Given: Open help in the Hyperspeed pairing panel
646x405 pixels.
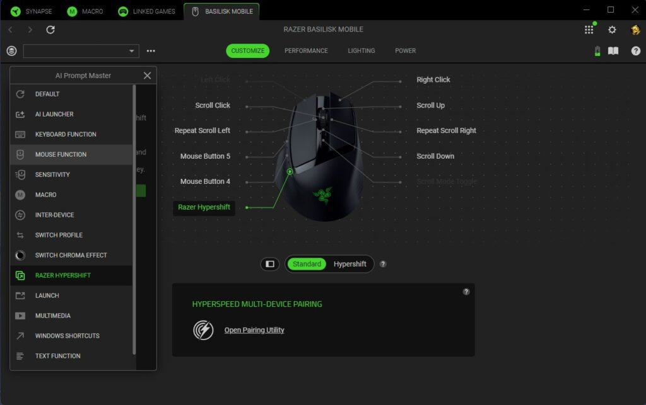Looking at the screenshot, I should click(x=466, y=292).
